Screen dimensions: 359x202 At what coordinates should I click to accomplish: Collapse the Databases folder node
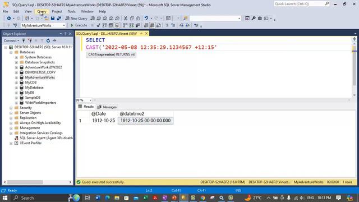click(x=11, y=52)
